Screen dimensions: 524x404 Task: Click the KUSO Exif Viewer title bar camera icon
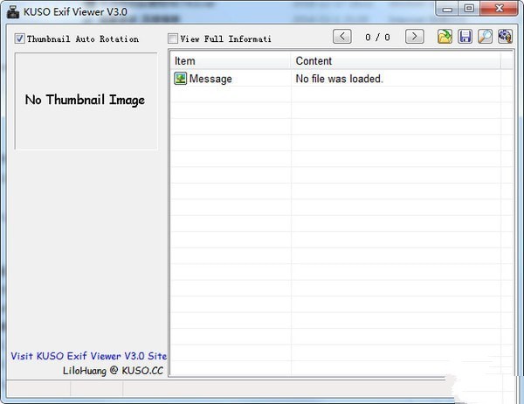tap(13, 12)
